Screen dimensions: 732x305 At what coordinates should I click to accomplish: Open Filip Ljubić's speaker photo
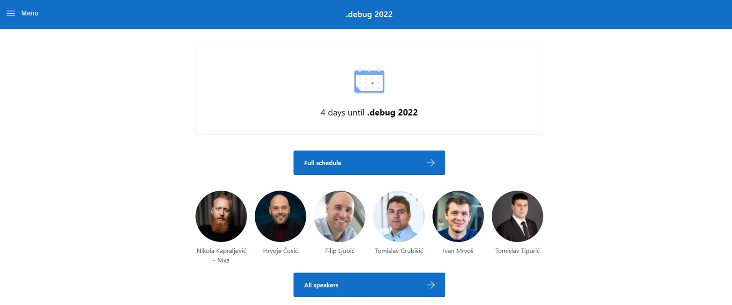point(340,216)
